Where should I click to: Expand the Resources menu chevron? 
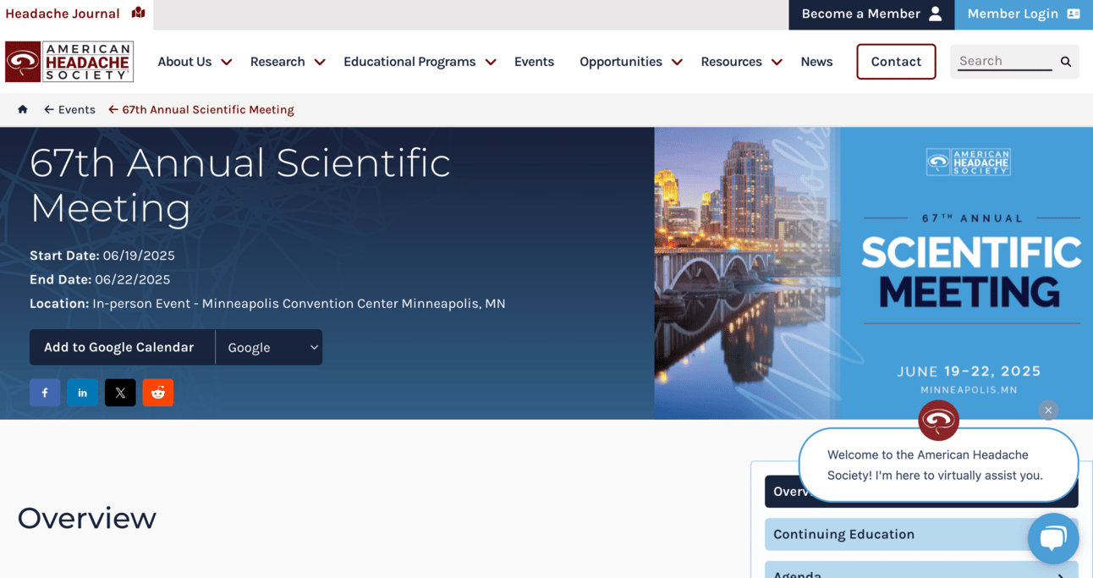pyautogui.click(x=777, y=62)
